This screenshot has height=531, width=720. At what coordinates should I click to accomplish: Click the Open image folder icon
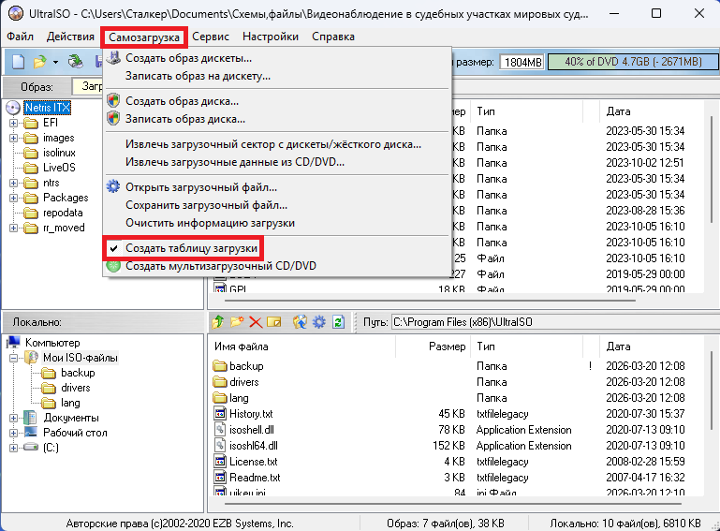coord(40,61)
